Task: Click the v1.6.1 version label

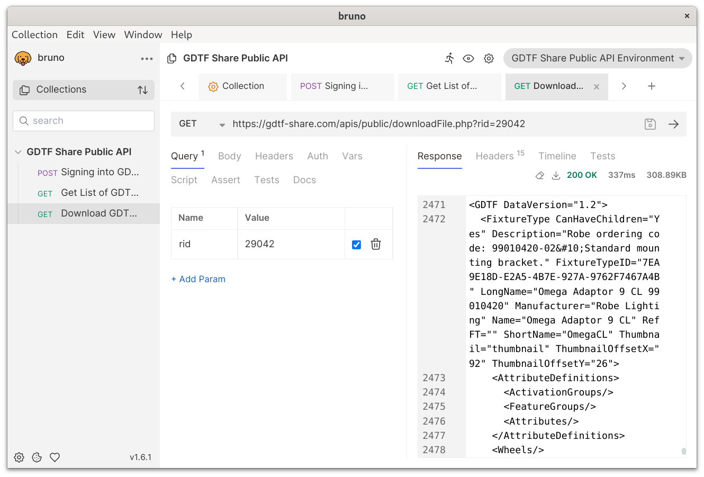Action: (x=140, y=457)
